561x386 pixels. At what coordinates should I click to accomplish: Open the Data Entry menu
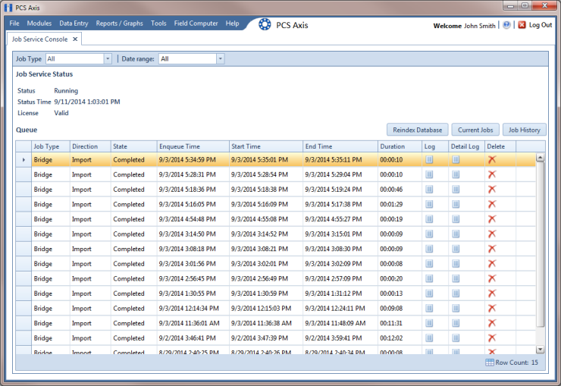coord(74,24)
